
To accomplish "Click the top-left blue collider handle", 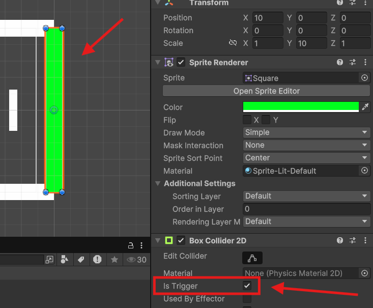I will [46, 29].
